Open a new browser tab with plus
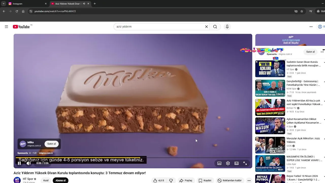Image resolution: width=325 pixels, height=183 pixels. coord(95,4)
